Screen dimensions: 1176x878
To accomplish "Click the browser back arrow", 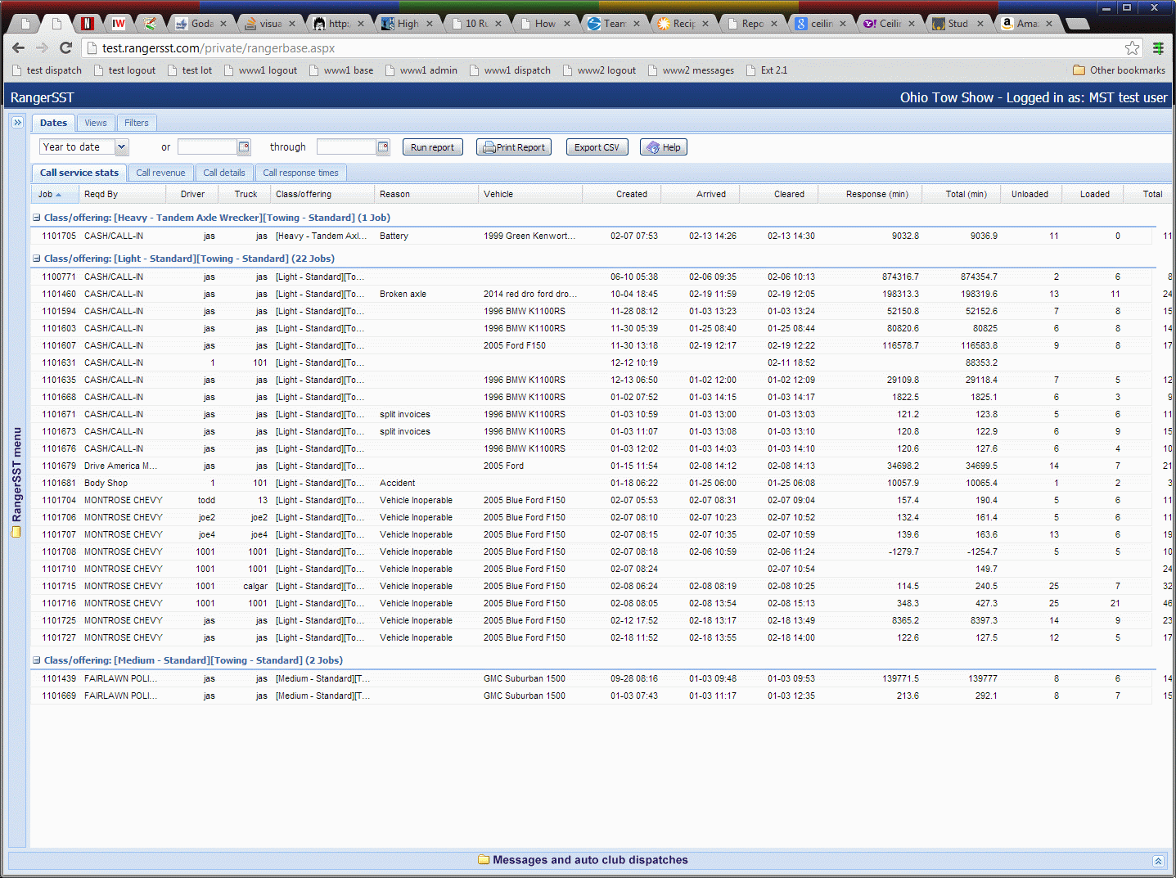I will coord(19,48).
